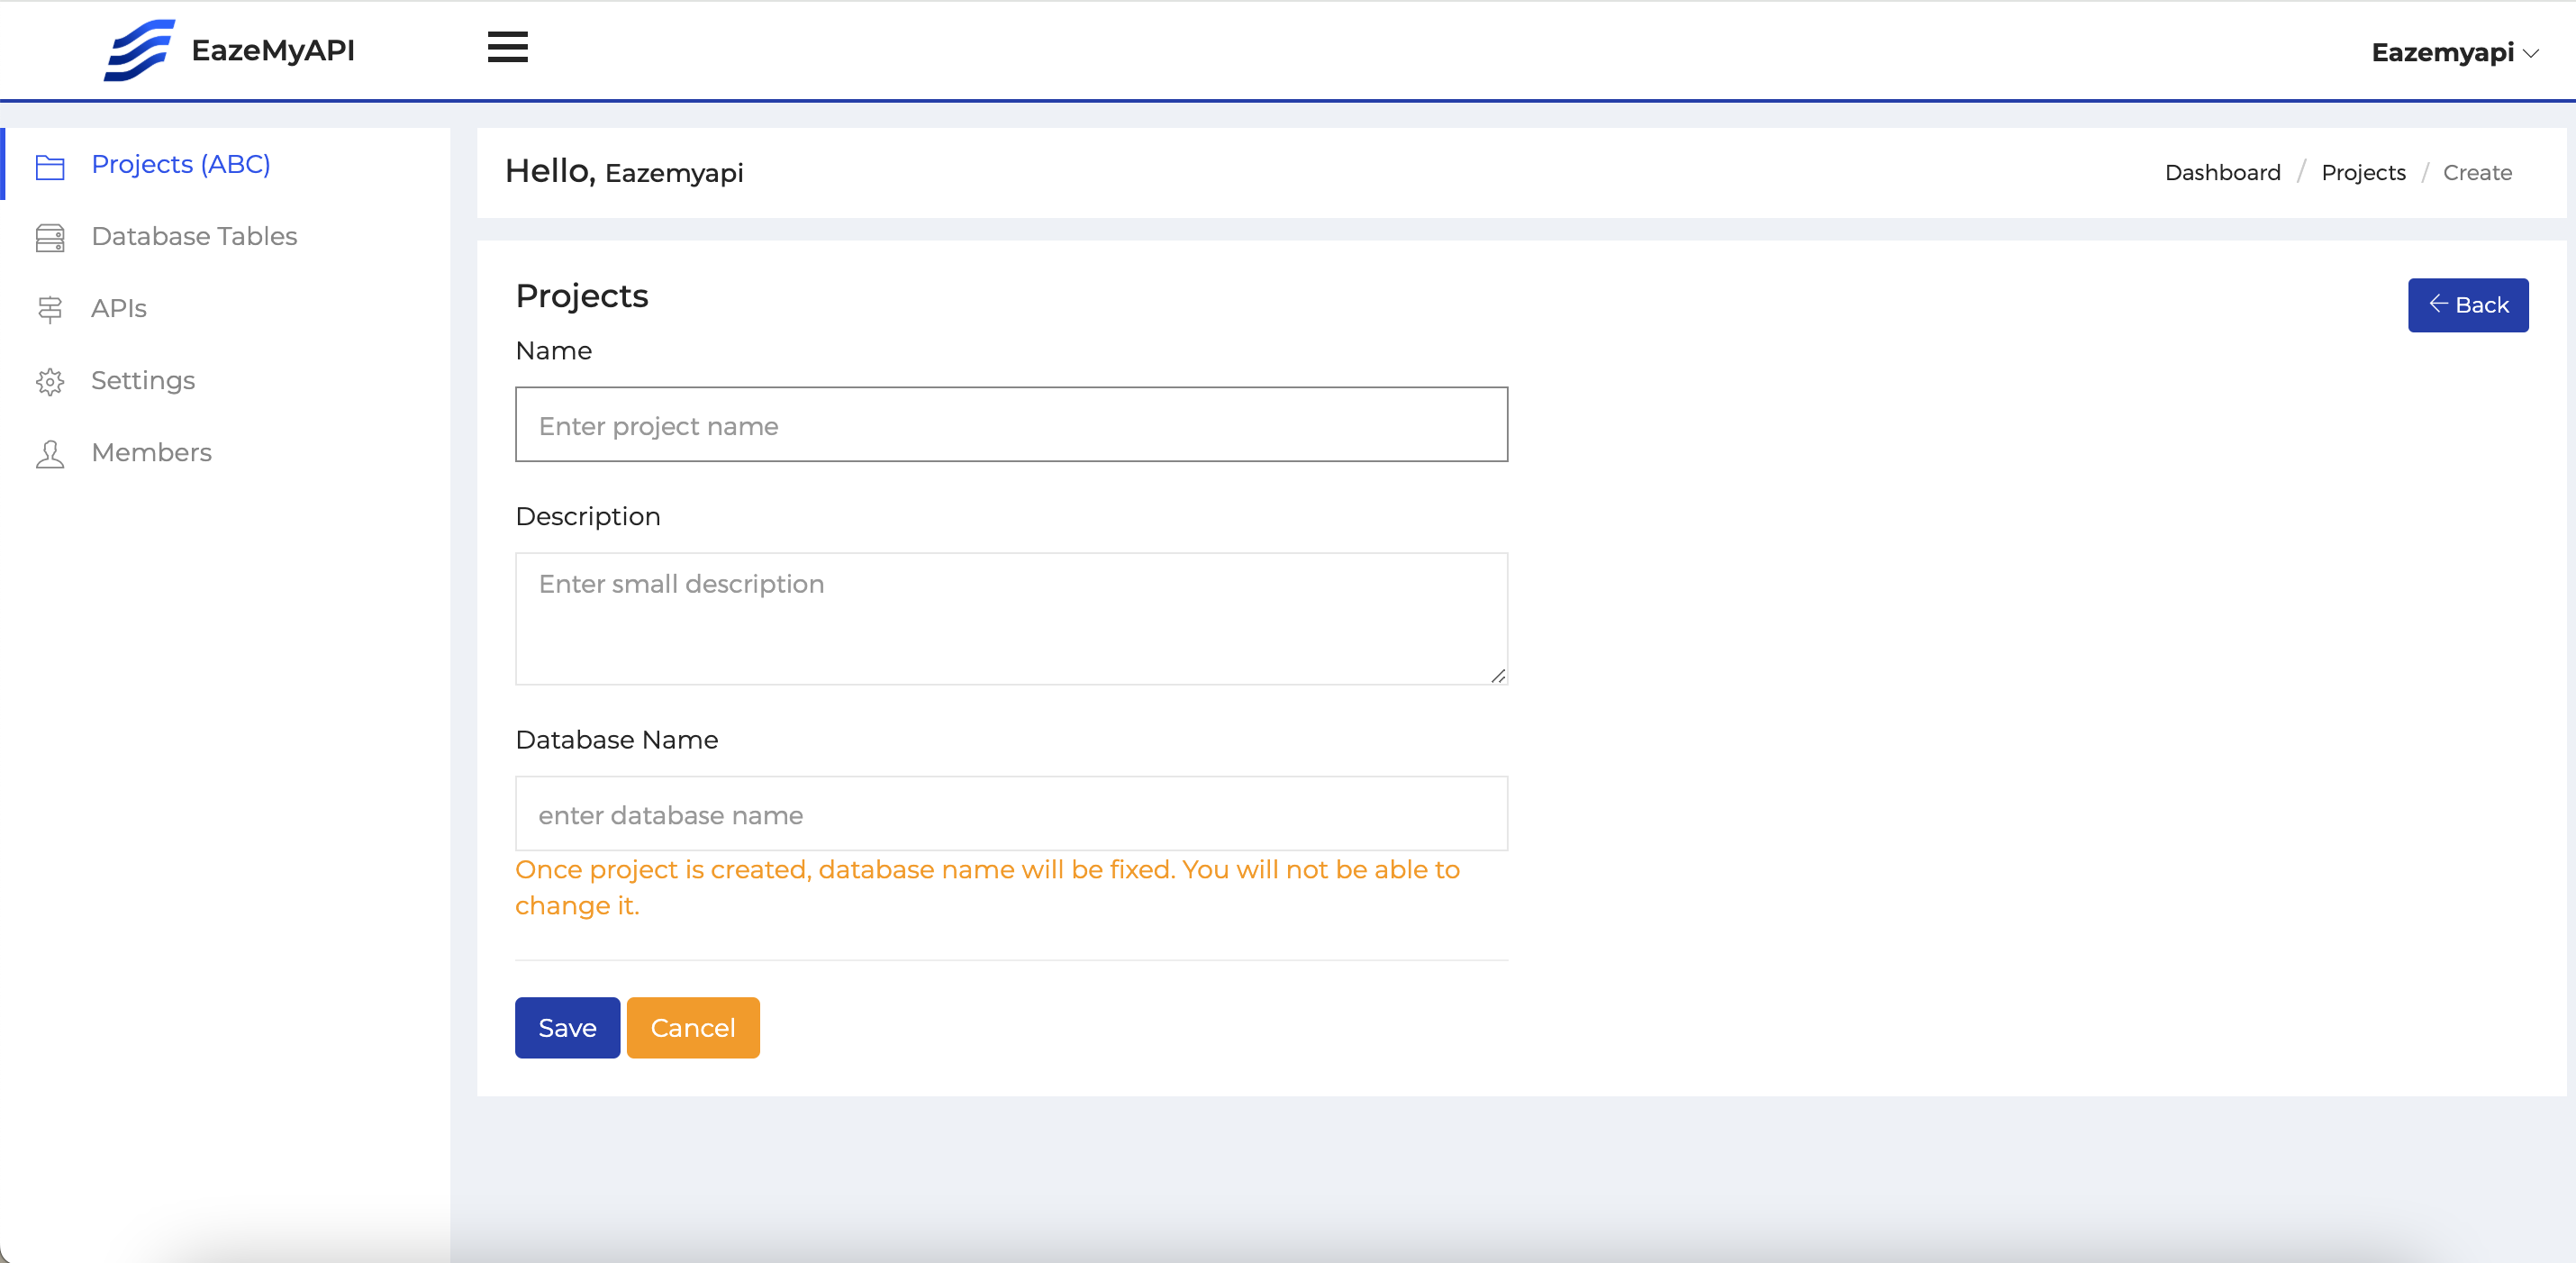Image resolution: width=2576 pixels, height=1263 pixels.
Task: Select Members in the sidebar
Action: coord(152,453)
